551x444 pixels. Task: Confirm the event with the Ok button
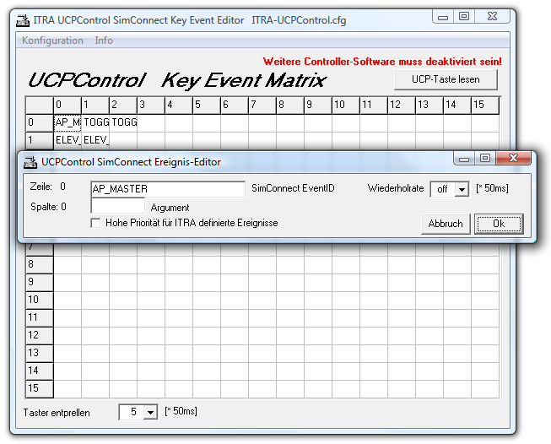click(x=498, y=224)
